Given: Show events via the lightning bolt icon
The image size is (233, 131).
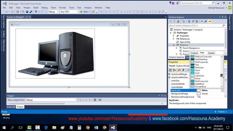Looking at the screenshot, I should click(x=183, y=70).
